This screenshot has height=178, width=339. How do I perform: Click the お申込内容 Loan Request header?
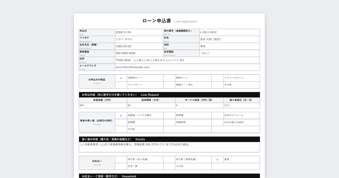(x=169, y=95)
